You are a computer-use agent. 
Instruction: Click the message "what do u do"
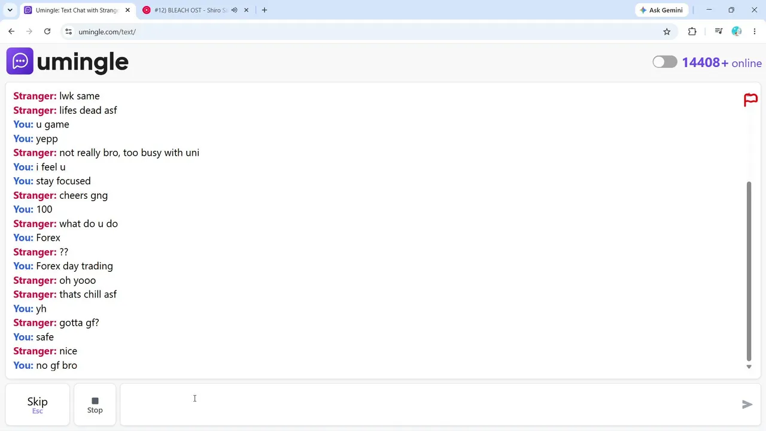click(89, 223)
